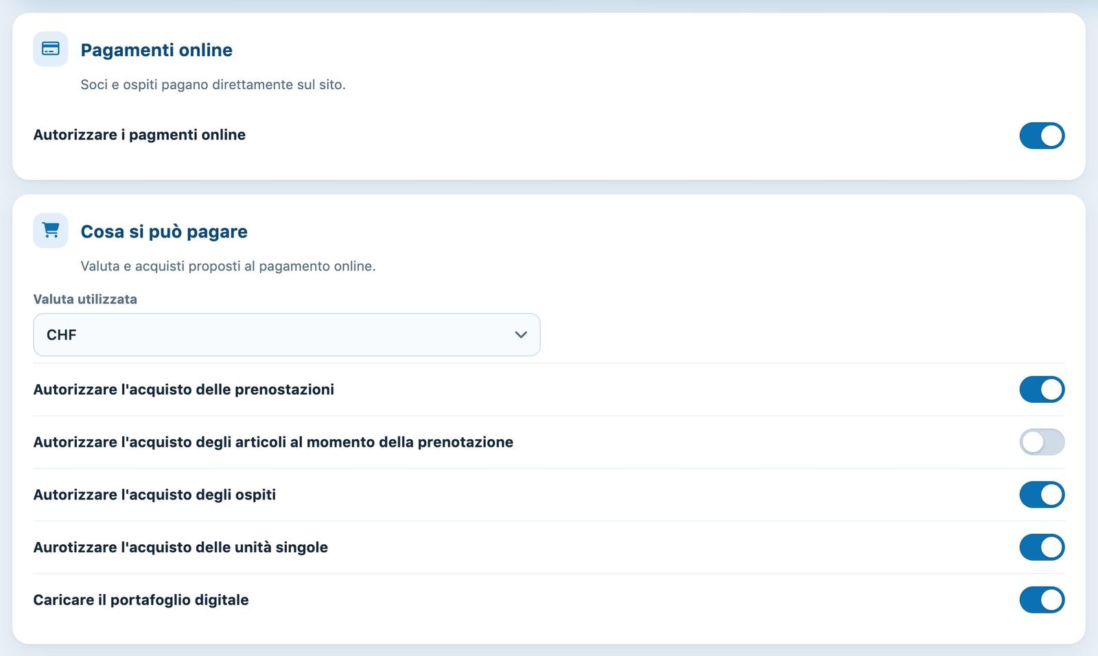Click the credit card icon beside Pagamenti online
Screen dimensions: 1098x656
pyautogui.click(x=51, y=49)
